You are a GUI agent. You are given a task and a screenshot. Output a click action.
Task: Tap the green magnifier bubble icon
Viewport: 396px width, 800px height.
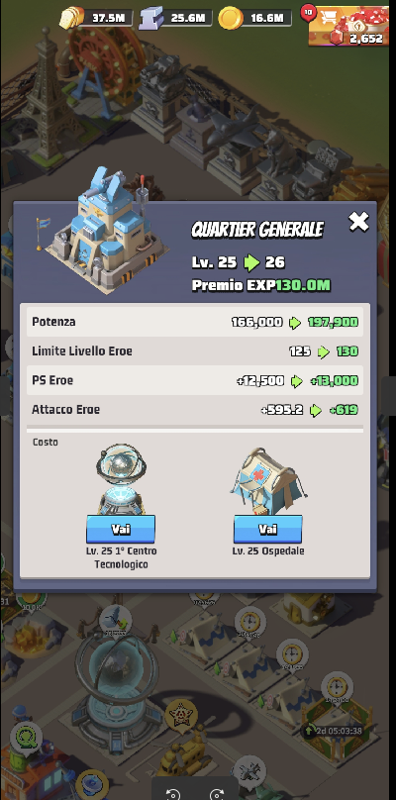tap(26, 737)
